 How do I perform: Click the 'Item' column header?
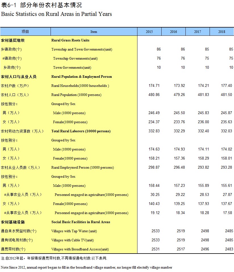coord(94,32)
